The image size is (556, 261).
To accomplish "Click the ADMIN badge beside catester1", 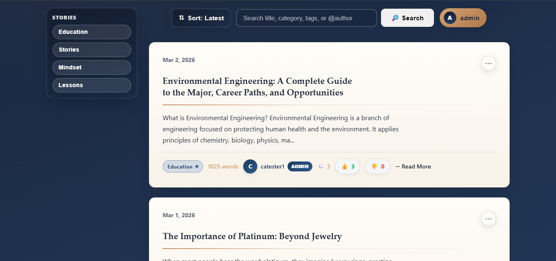I will tap(300, 166).
